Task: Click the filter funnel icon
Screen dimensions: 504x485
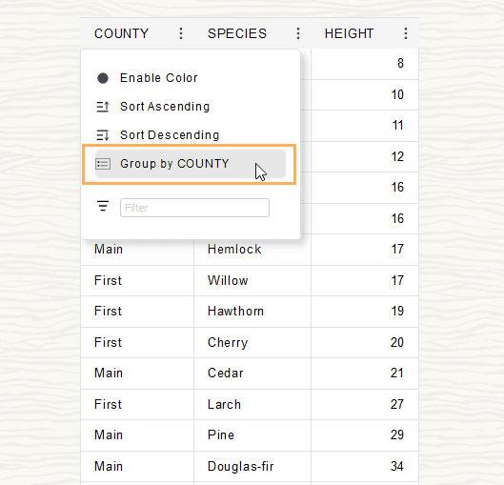Action: [x=103, y=206]
